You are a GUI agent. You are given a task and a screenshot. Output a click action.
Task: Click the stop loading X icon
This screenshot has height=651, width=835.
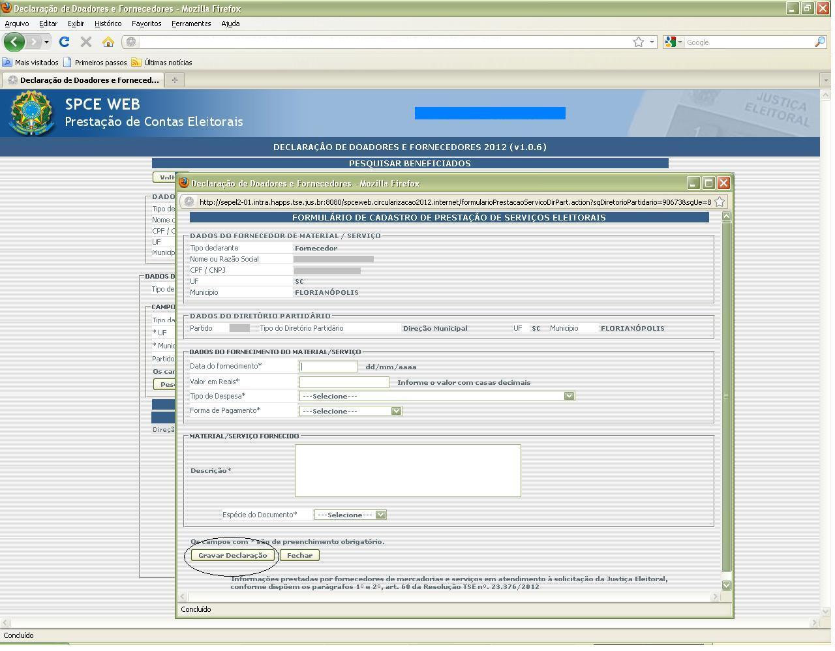coord(85,42)
